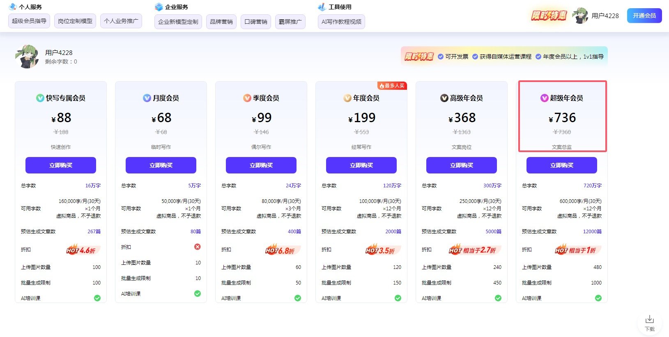669x337 pixels.
Task: Select the 品牌营销 menu item
Action: click(x=221, y=22)
